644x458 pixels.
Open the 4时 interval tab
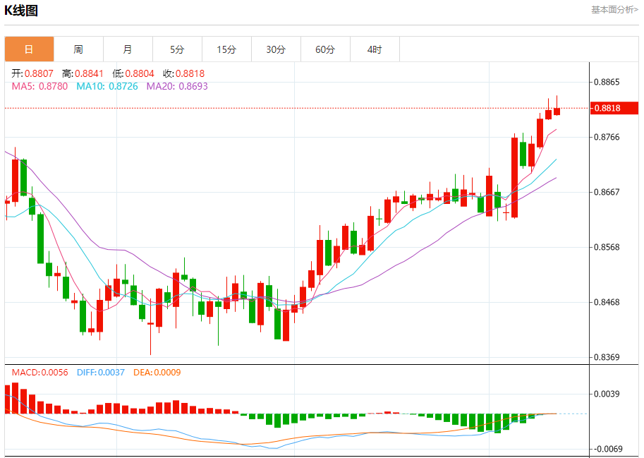[374, 49]
